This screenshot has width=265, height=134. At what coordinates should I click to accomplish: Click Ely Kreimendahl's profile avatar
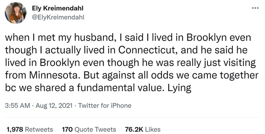15,14
